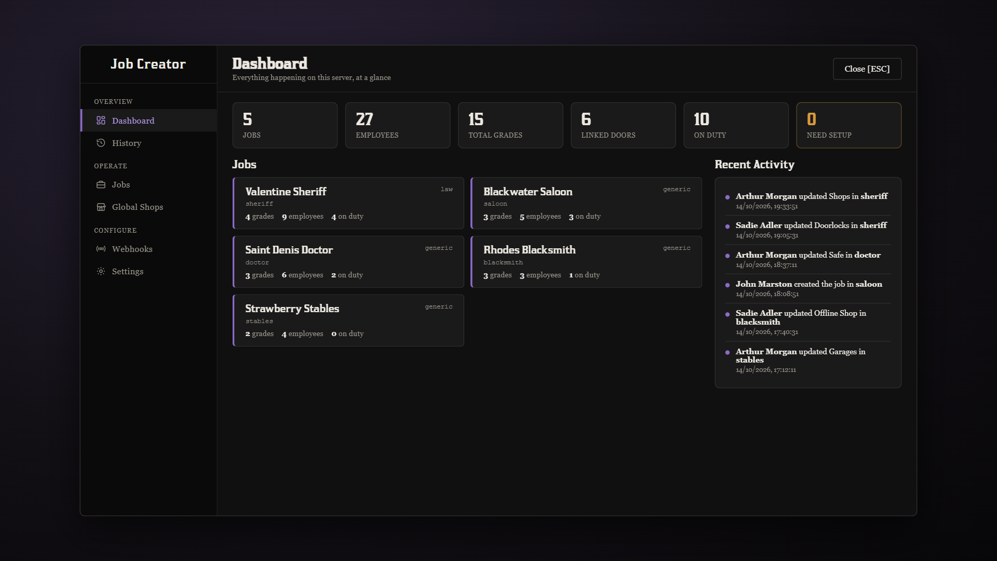Select the 27 Employees stat tile
997x561 pixels.
pos(398,125)
